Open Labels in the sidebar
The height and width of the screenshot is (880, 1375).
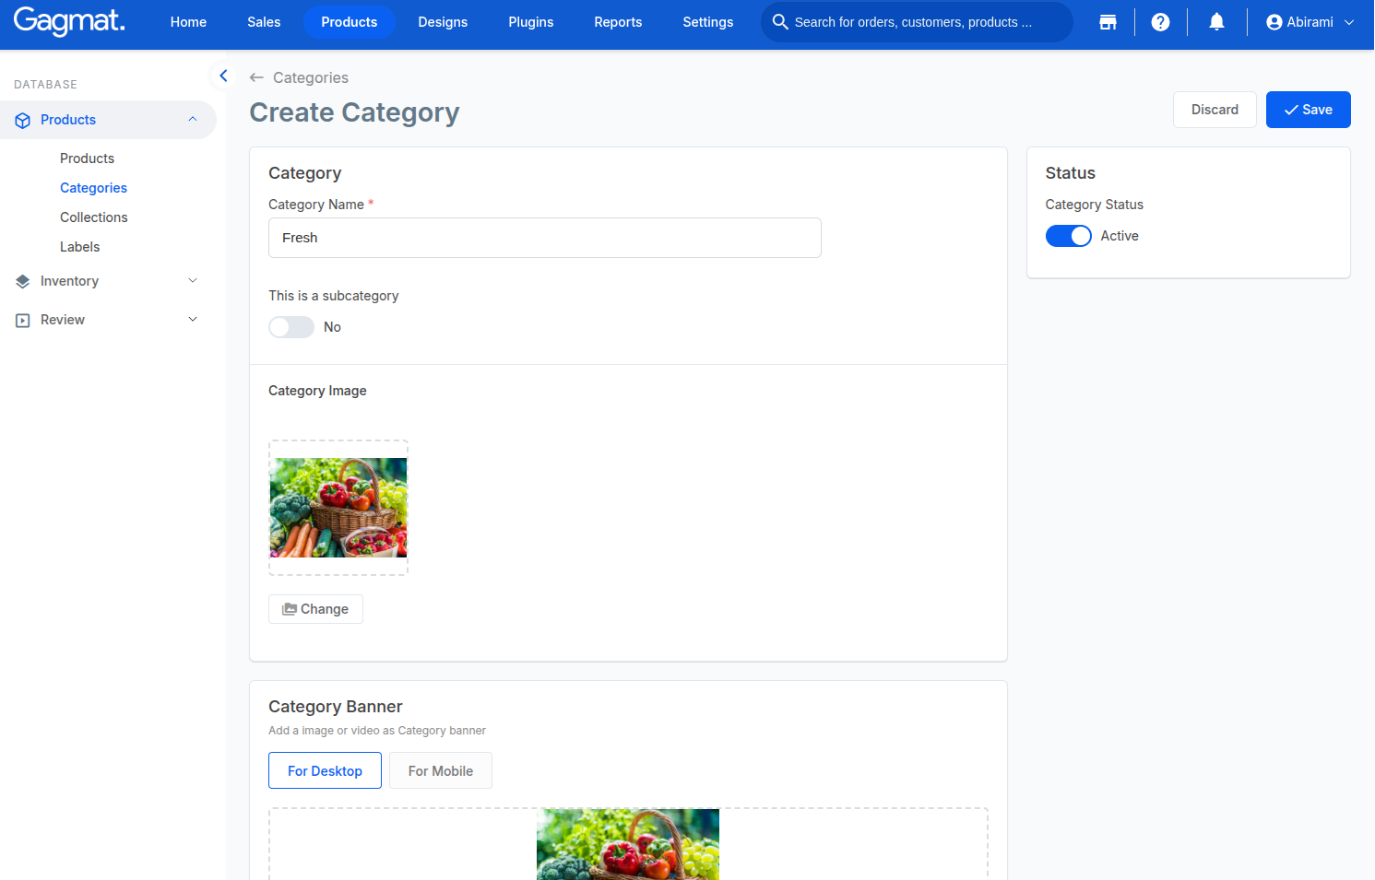(80, 247)
